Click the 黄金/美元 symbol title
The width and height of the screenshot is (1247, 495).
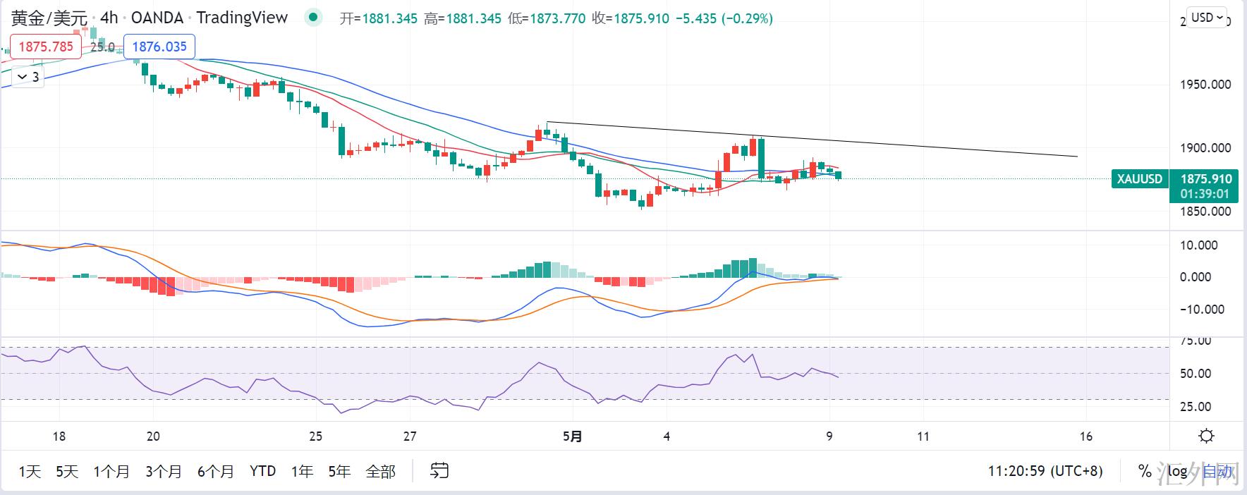click(x=49, y=18)
